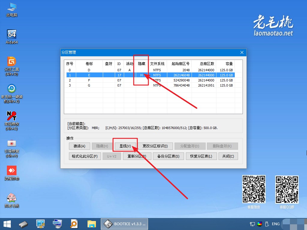Launch the Aida64 desktop shortcut
This screenshot has height=230, width=307.
[x=12, y=37]
